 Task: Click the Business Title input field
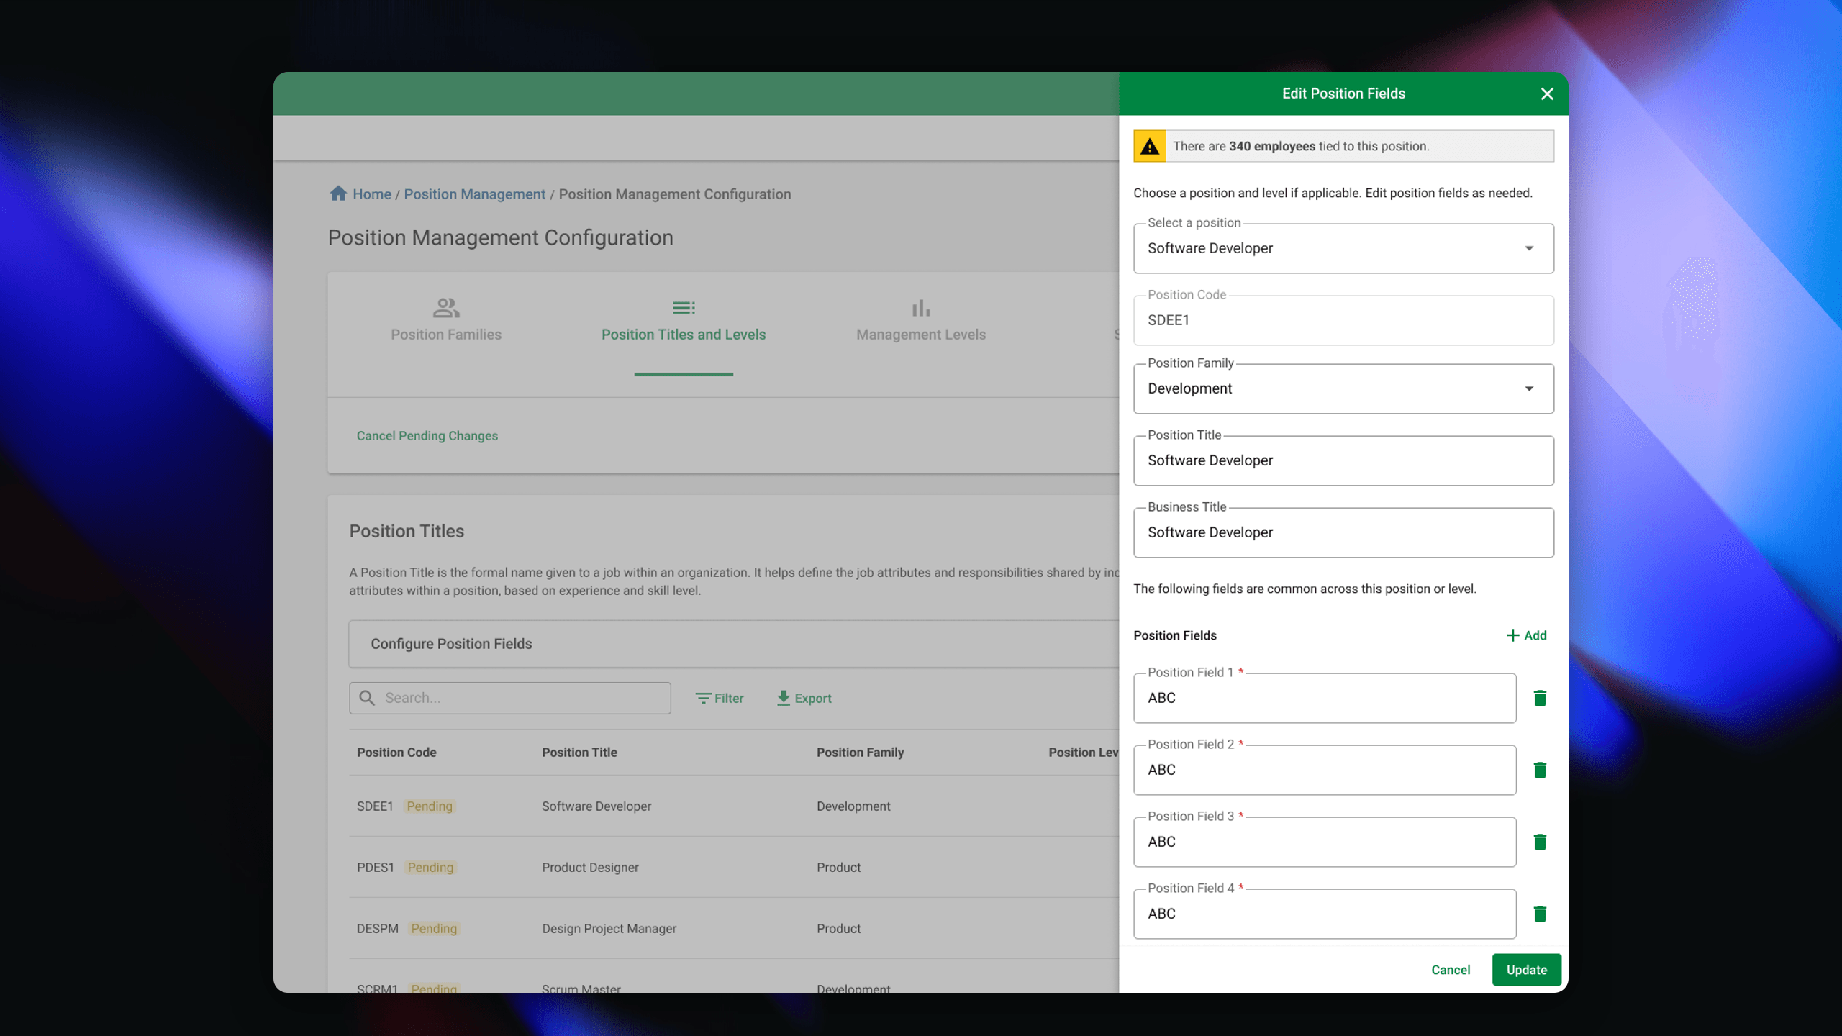click(1343, 532)
